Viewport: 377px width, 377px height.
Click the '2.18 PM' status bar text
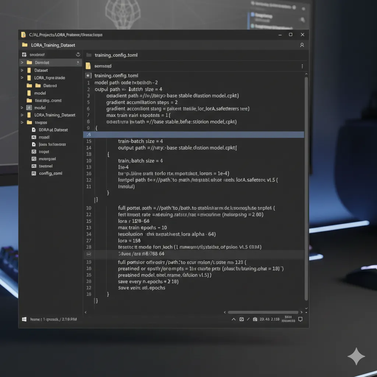point(69,319)
